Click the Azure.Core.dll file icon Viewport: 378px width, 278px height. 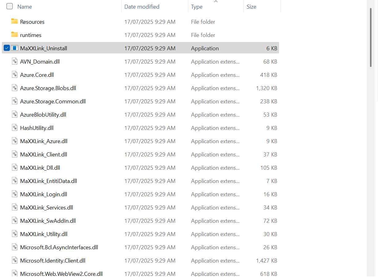point(15,75)
